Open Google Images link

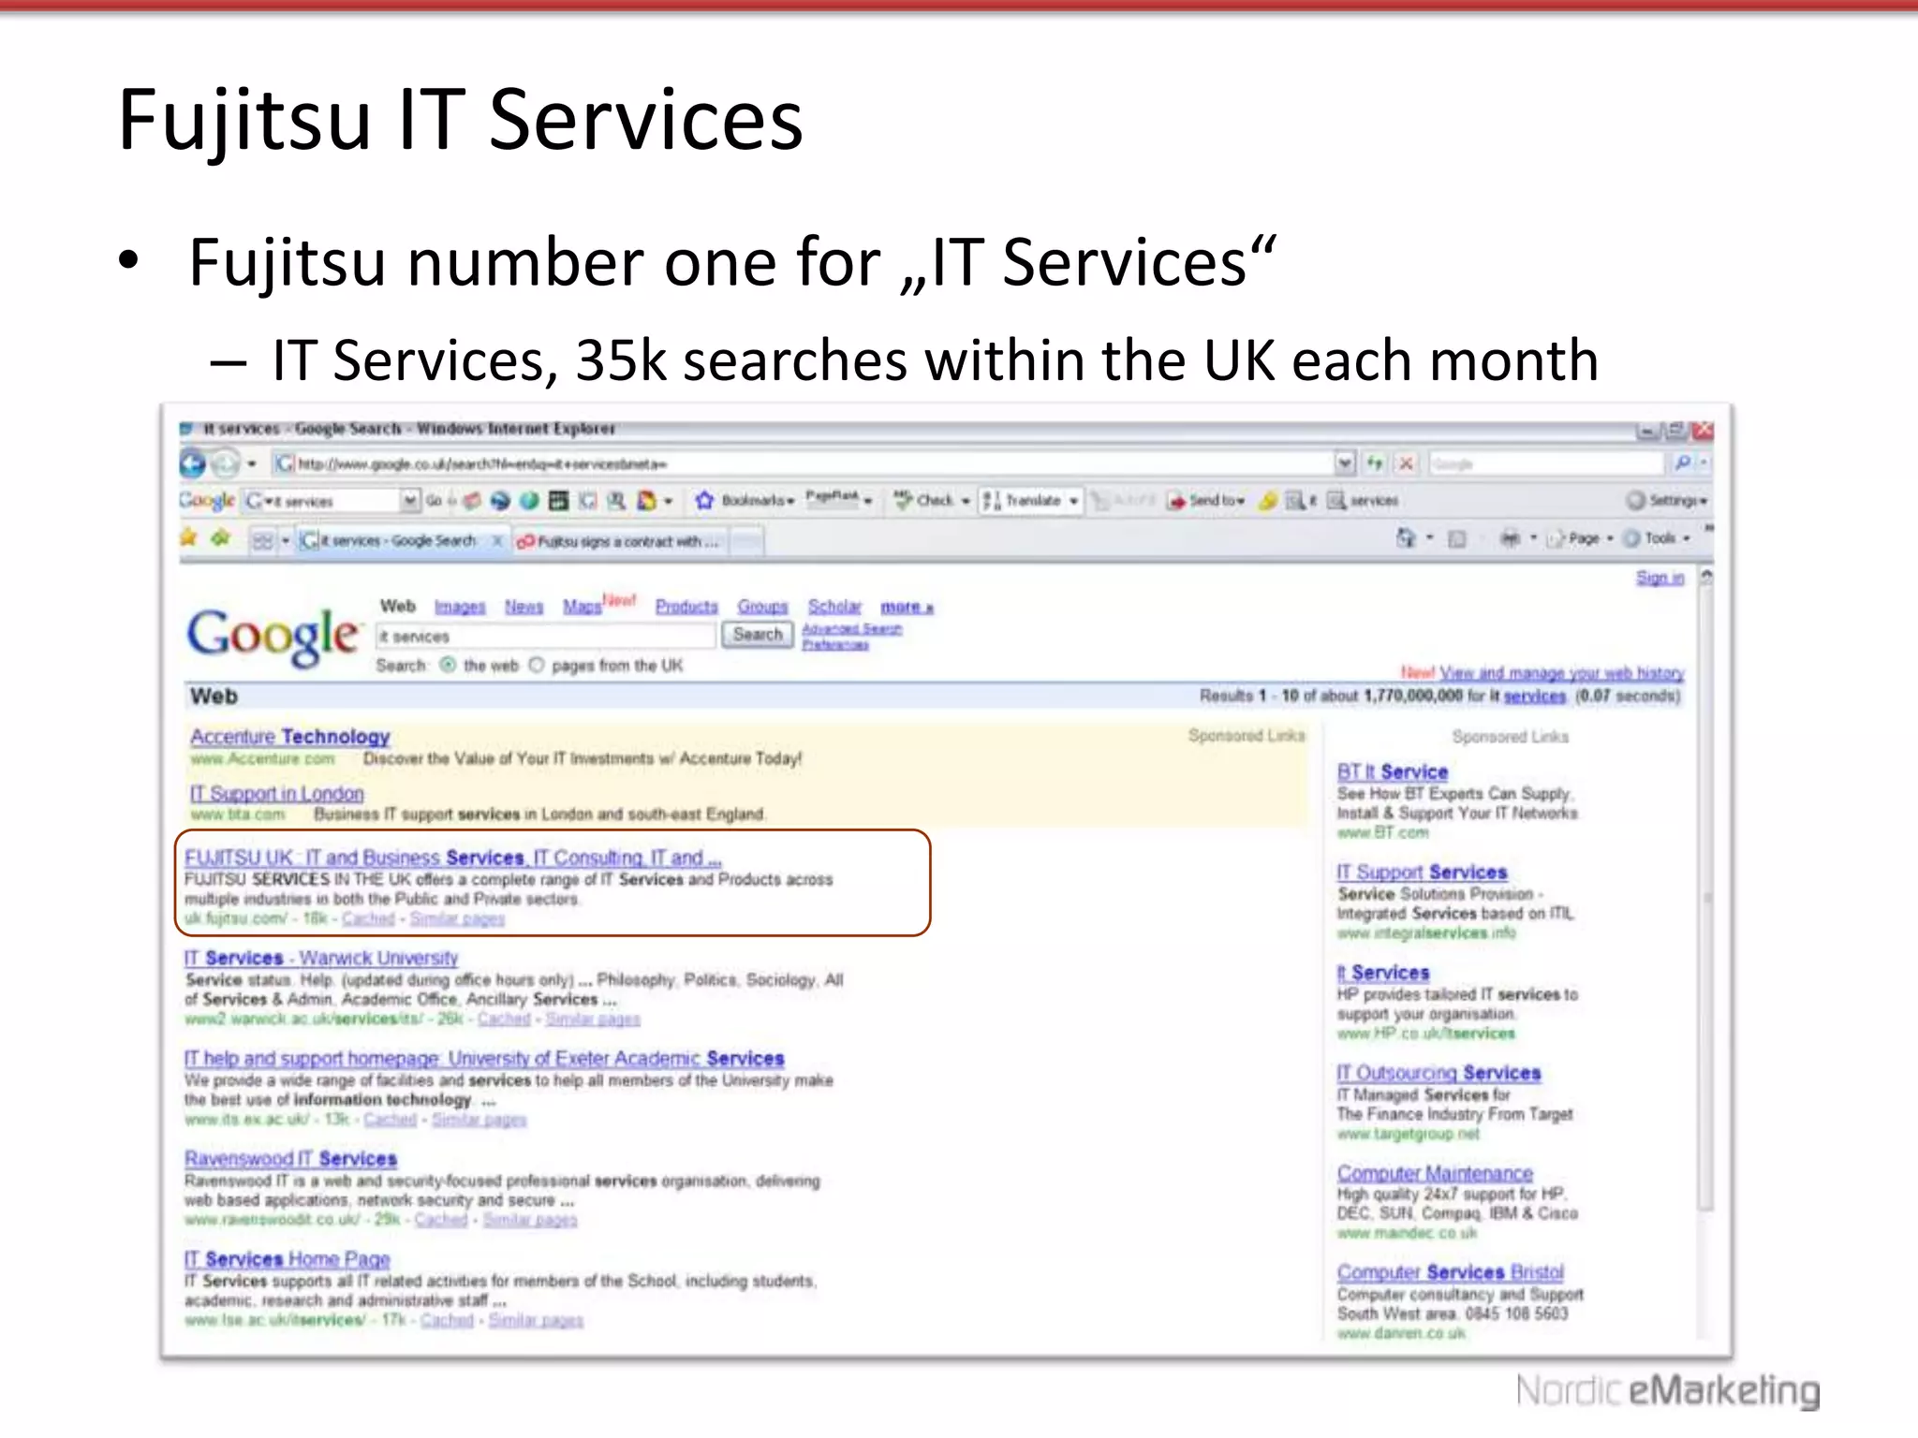click(x=460, y=607)
